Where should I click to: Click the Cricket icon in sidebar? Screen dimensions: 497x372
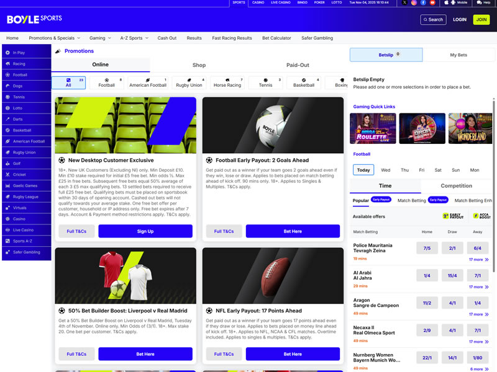pyautogui.click(x=8, y=174)
